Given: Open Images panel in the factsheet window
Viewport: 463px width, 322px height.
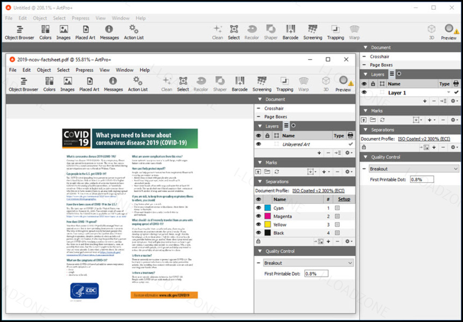Looking at the screenshot, I should (67, 84).
